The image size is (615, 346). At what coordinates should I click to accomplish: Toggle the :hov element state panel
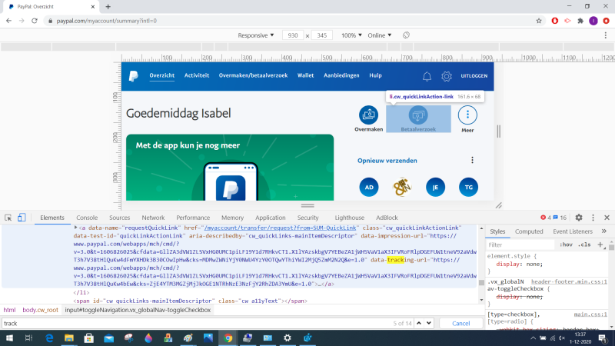click(566, 245)
